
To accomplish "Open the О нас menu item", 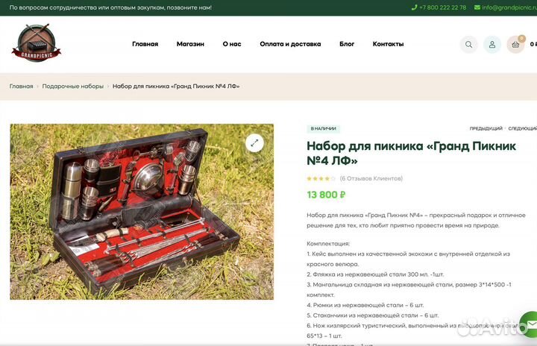I will pyautogui.click(x=232, y=44).
